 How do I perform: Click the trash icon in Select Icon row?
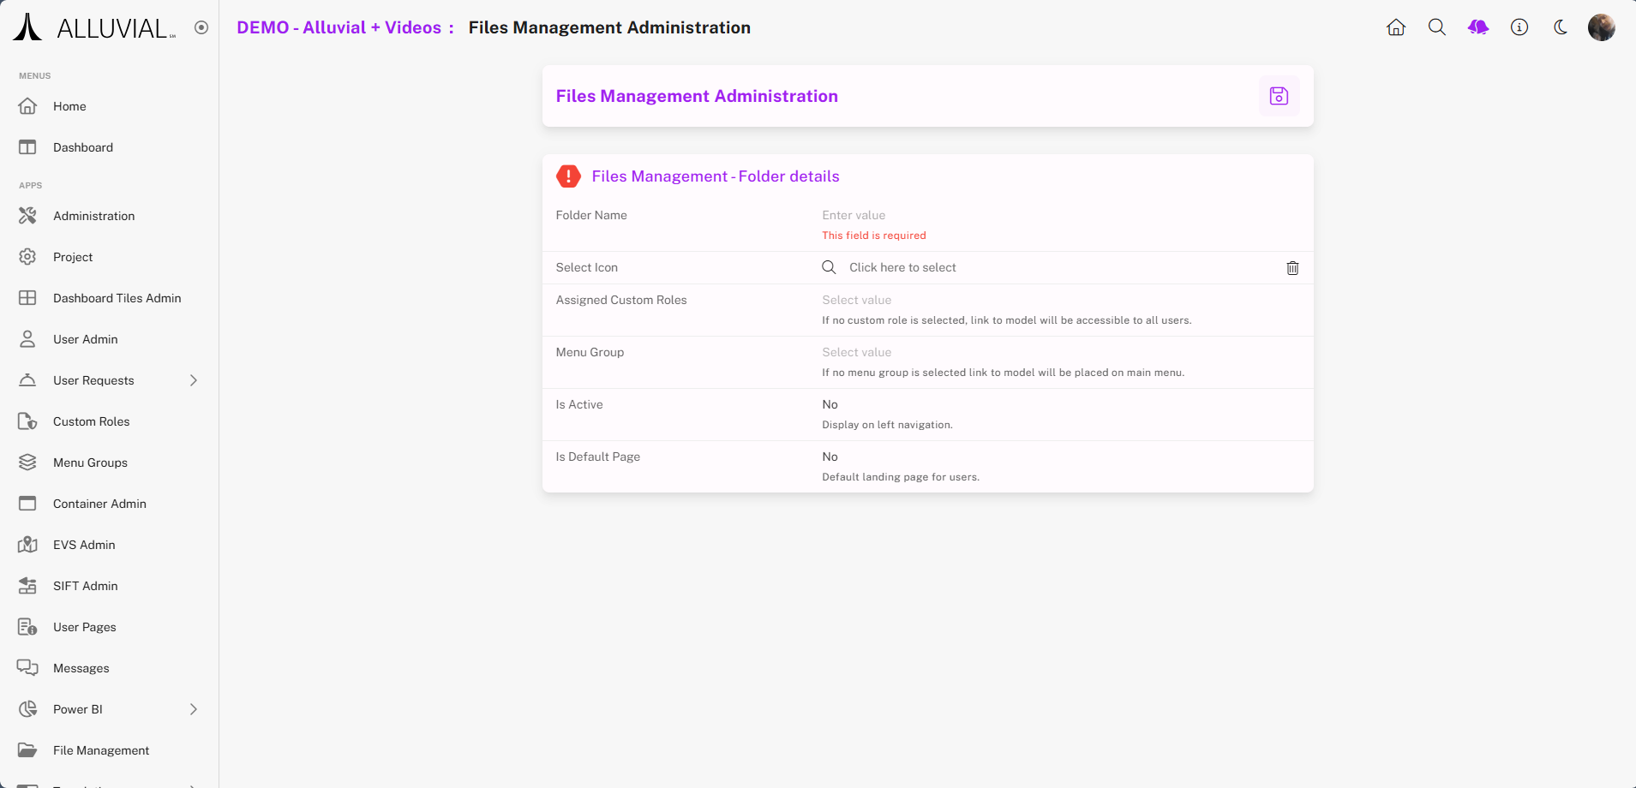pos(1292,268)
